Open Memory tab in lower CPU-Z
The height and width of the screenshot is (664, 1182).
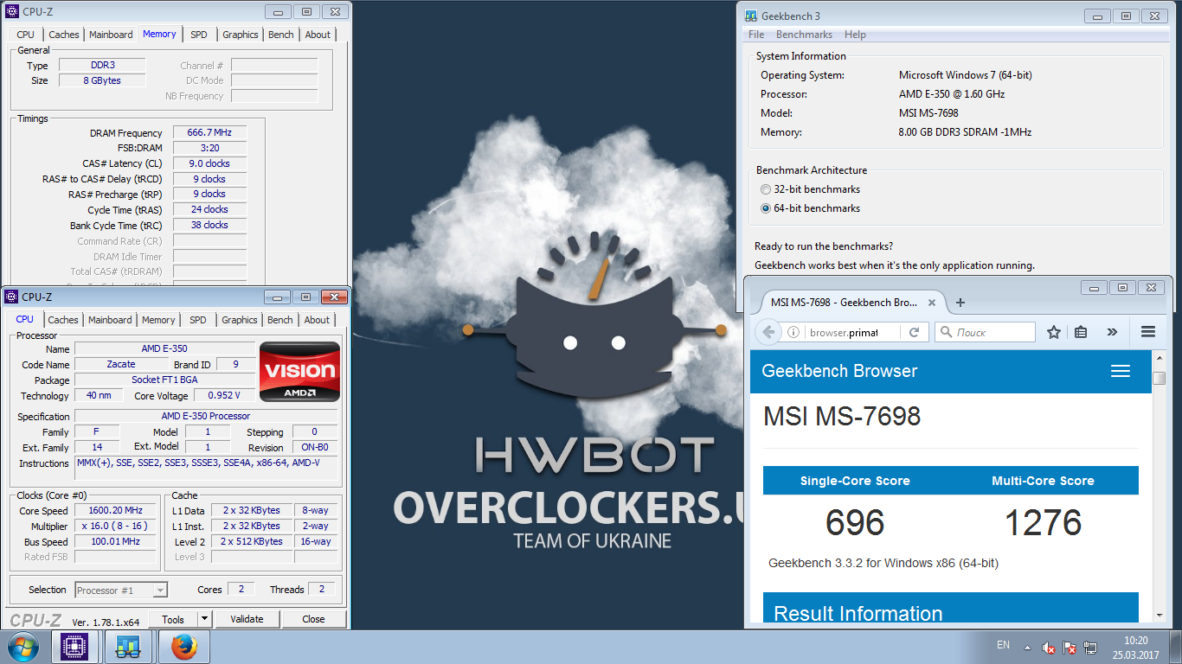coord(158,320)
